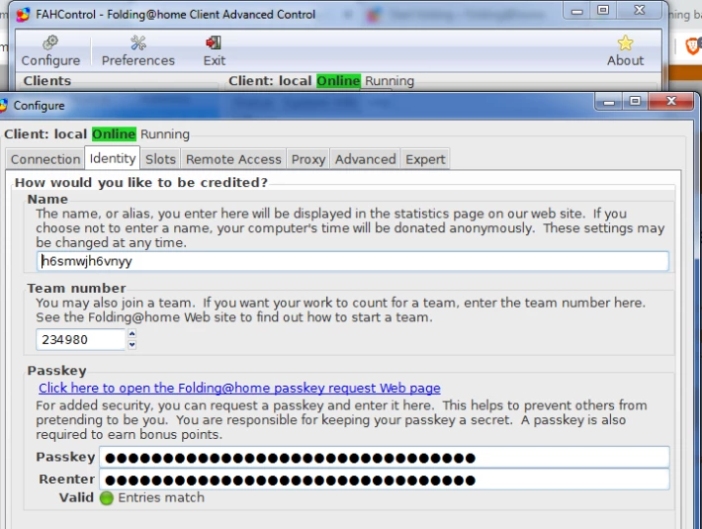Click the green Valid status indicator
Image resolution: width=702 pixels, height=529 pixels.
click(107, 498)
